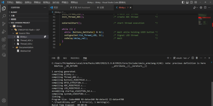This screenshot has width=213, height=106.
Task: Toggle the primary sidebar layout button
Action: (183, 2)
